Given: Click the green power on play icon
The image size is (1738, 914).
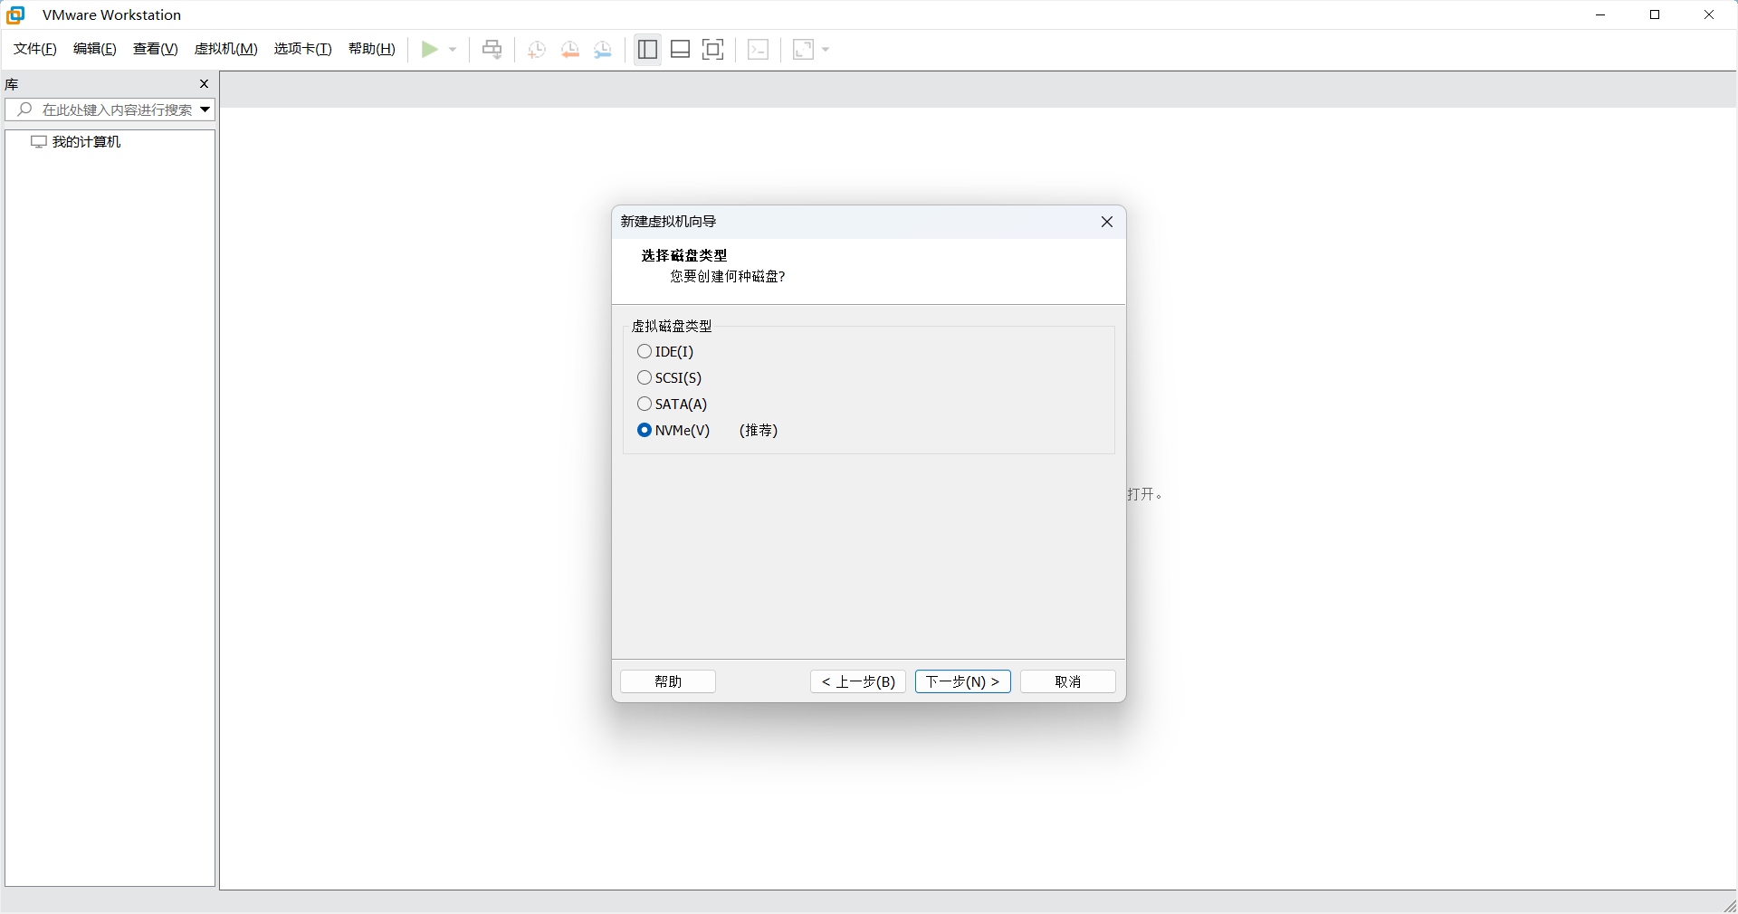Looking at the screenshot, I should coord(430,49).
